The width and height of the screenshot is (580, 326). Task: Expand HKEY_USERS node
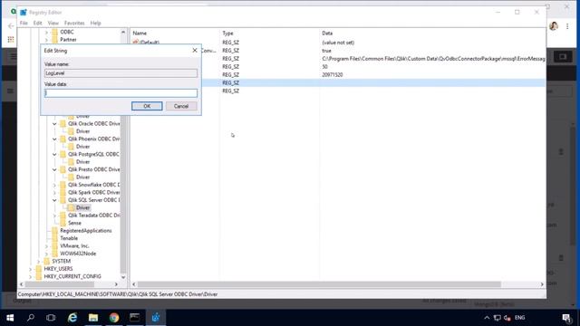coord(30,269)
